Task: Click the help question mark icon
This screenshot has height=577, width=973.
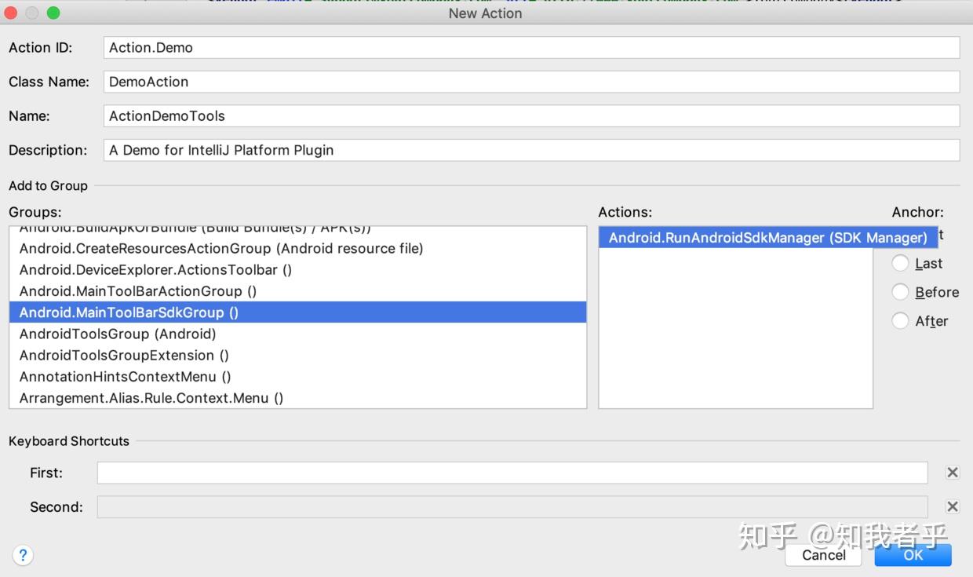Action: [x=23, y=555]
